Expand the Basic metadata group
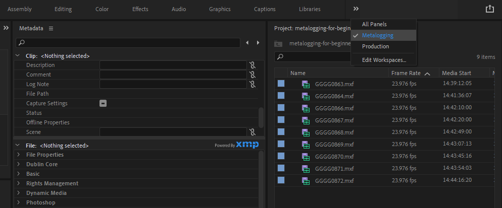The width and height of the screenshot is (502, 208). (x=19, y=174)
